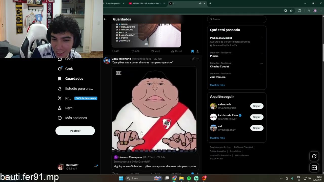The image size is (324, 182).
Task: Go to Perfil in the sidebar
Action: tap(66, 108)
